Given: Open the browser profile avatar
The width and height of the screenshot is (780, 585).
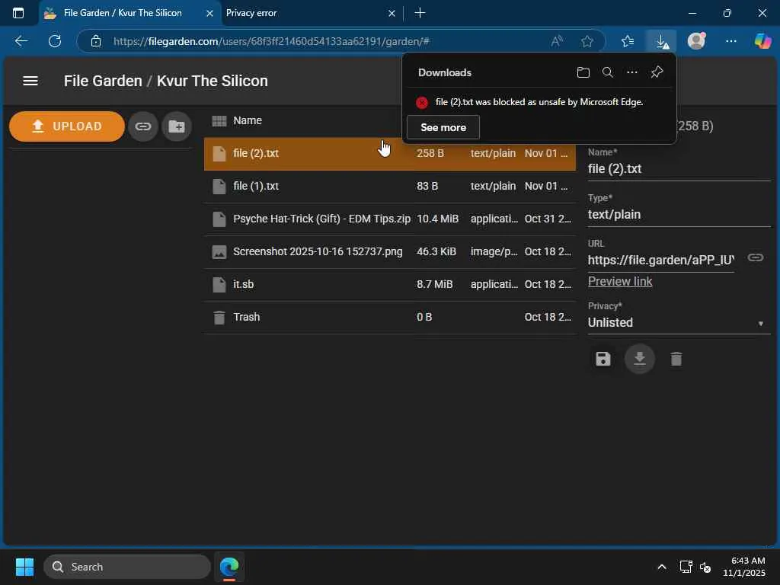Looking at the screenshot, I should pos(696,41).
